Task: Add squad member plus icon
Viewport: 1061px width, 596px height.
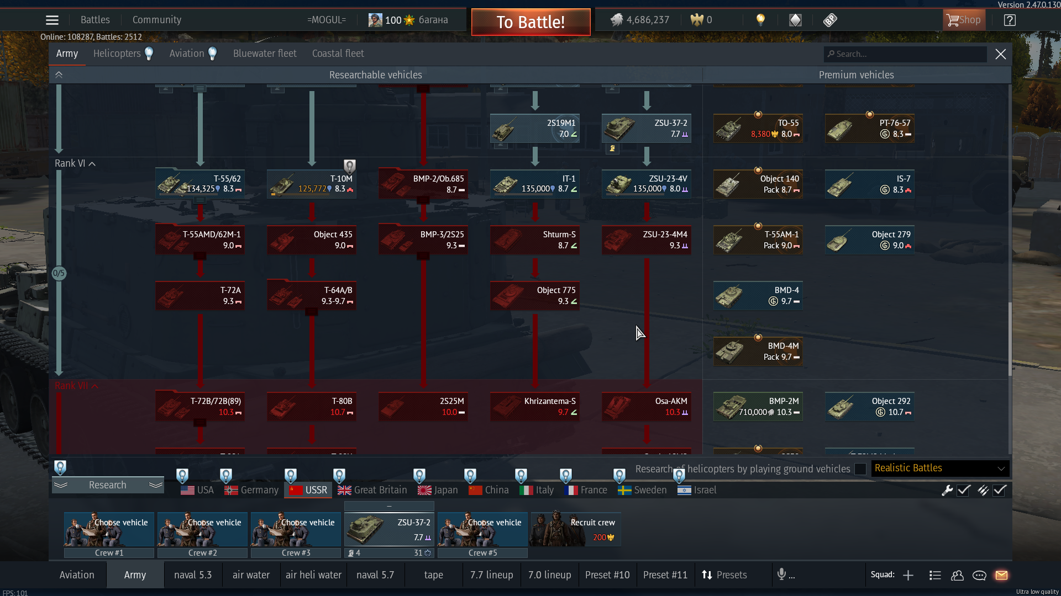Action: coord(908,575)
